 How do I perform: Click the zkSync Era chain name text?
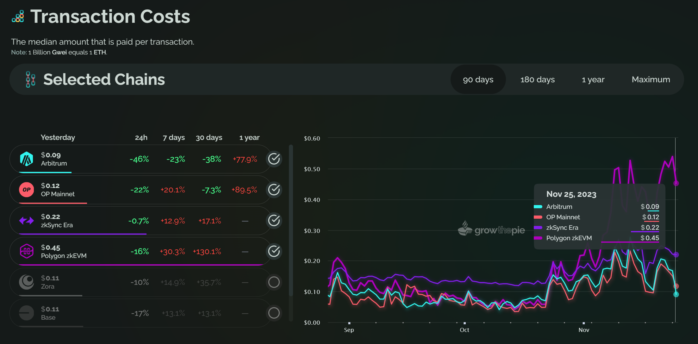tap(57, 225)
